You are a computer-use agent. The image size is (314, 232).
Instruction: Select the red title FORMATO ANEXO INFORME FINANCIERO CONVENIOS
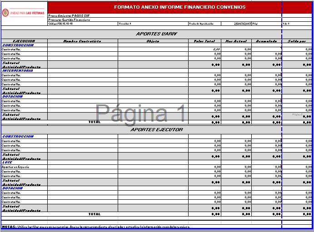(179, 7)
